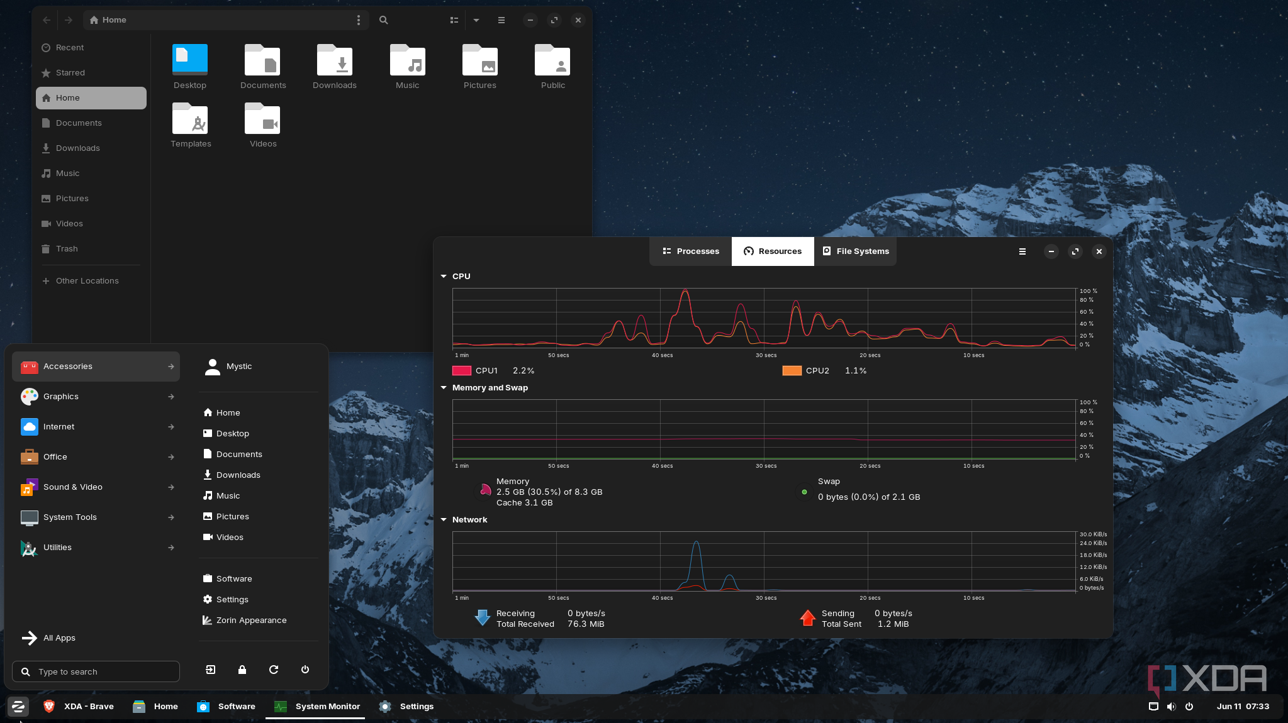This screenshot has width=1288, height=723.
Task: Switch to the File Systems tab
Action: 855,251
